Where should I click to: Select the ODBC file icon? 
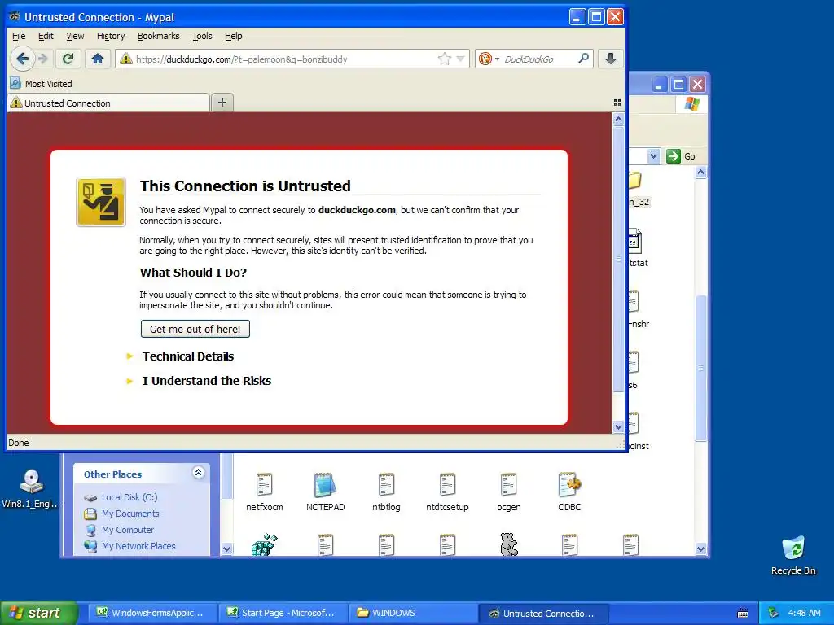[569, 492]
